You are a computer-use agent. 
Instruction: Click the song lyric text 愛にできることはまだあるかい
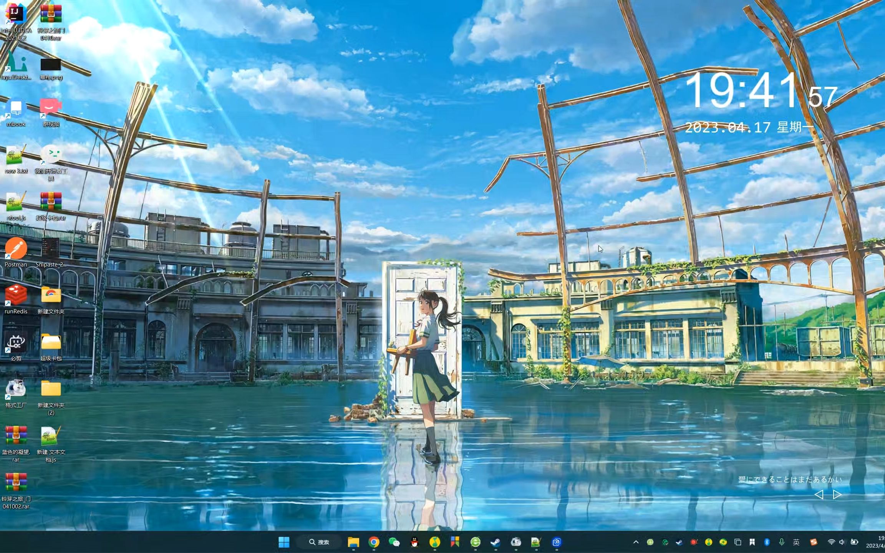[790, 479]
